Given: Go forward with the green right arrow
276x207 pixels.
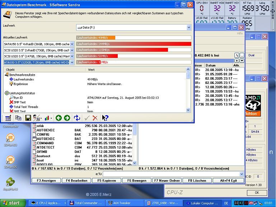Looking at the screenshot, I should [x=67, y=118].
